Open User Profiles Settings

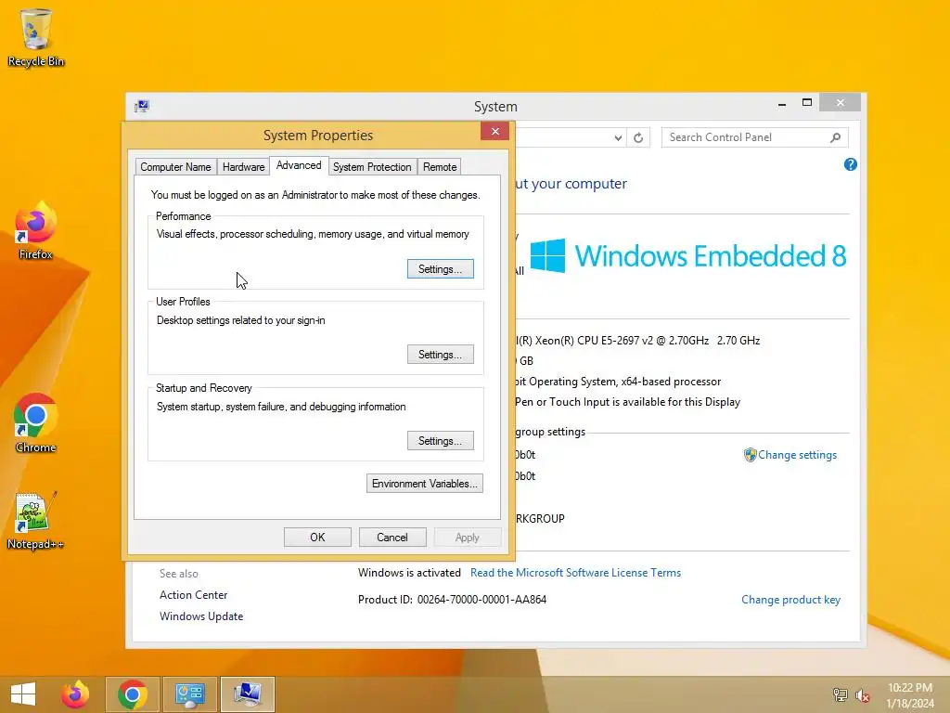tap(441, 355)
